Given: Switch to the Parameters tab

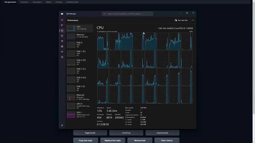Looking at the screenshot, I should 37,2.
